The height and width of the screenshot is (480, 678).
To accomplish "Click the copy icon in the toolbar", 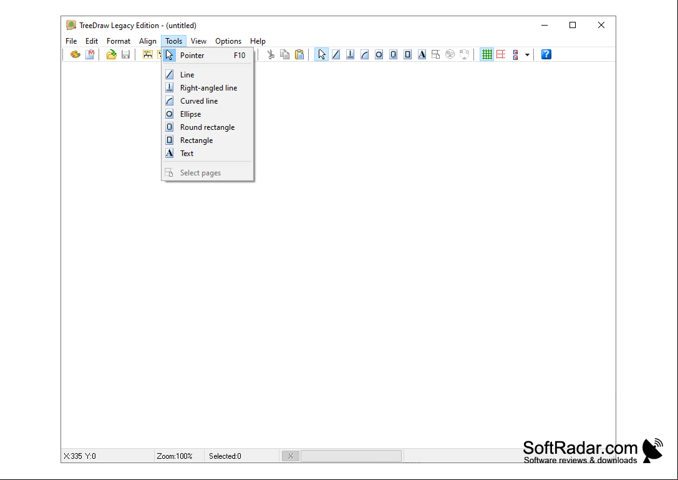I will [285, 54].
